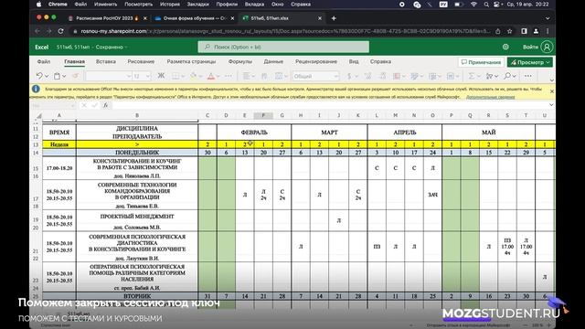Dismiss the yellow privacy banner
Screen dimensions: 585x329
pyautogui.click(x=552, y=91)
